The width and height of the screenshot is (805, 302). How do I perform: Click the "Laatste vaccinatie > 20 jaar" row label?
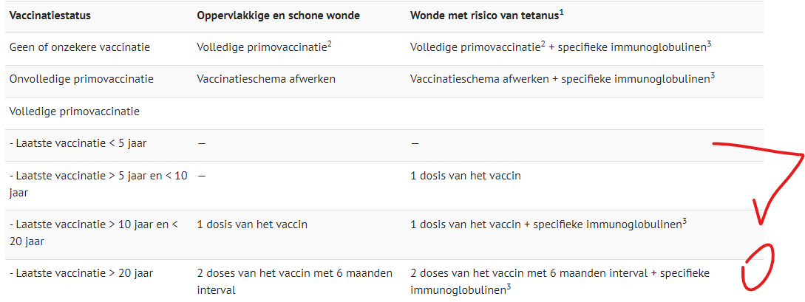pyautogui.click(x=81, y=273)
